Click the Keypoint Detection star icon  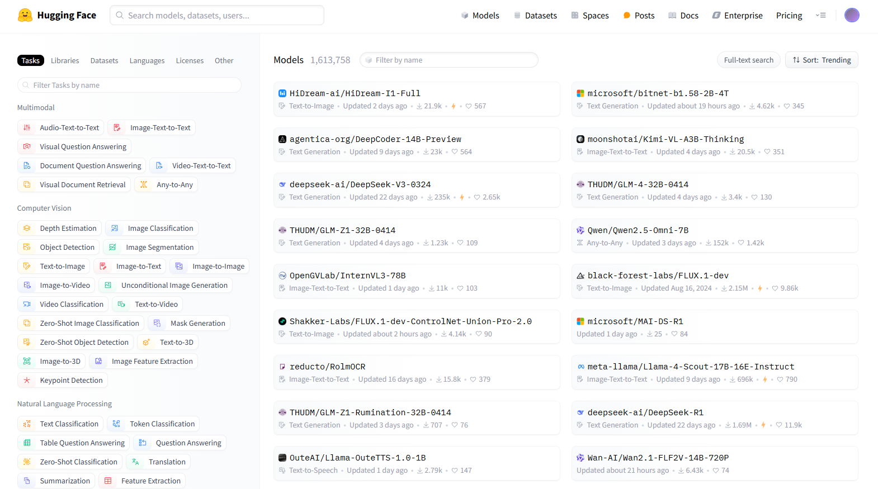pyautogui.click(x=27, y=380)
